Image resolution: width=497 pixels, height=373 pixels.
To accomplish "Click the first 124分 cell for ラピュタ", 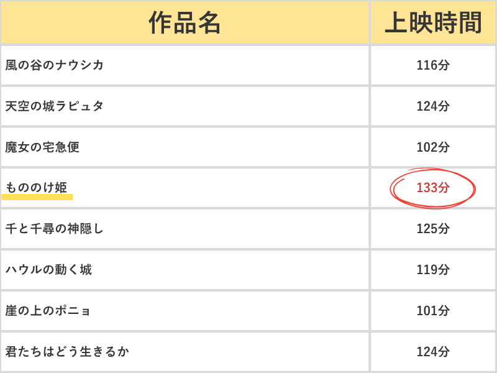I will pyautogui.click(x=433, y=106).
